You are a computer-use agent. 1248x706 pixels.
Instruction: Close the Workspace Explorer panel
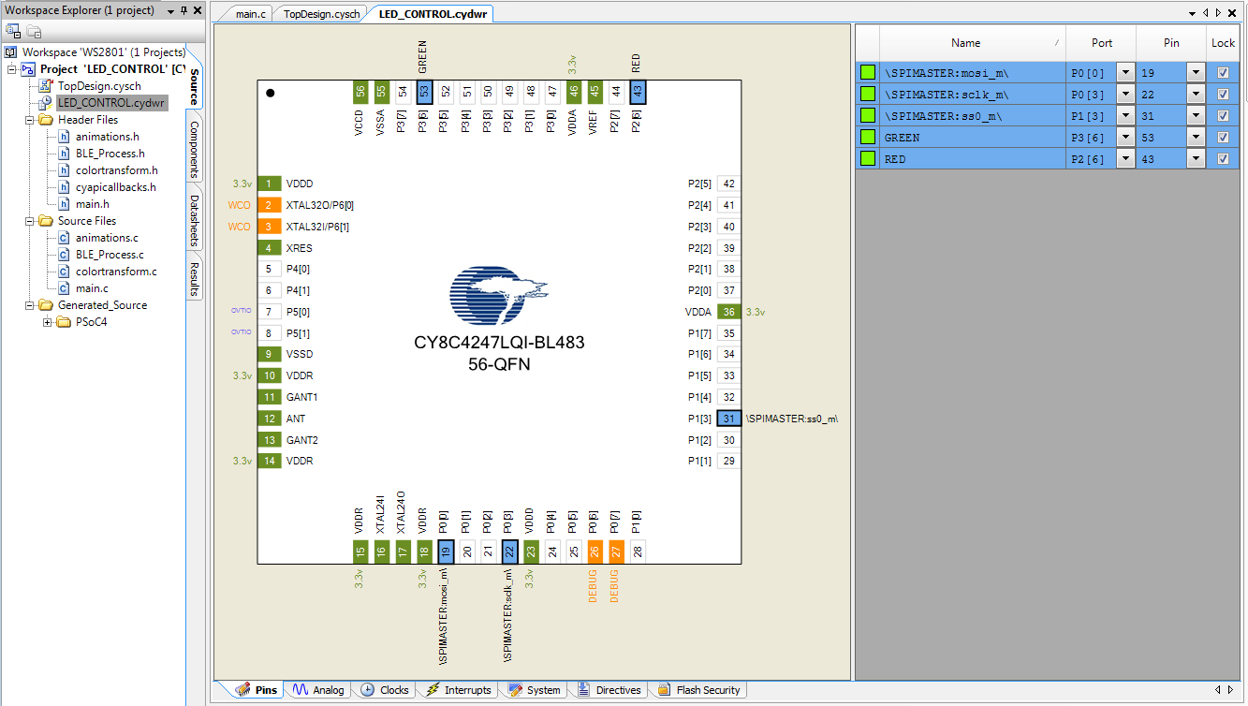pos(198,9)
